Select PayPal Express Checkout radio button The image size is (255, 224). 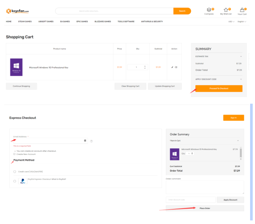point(15,181)
